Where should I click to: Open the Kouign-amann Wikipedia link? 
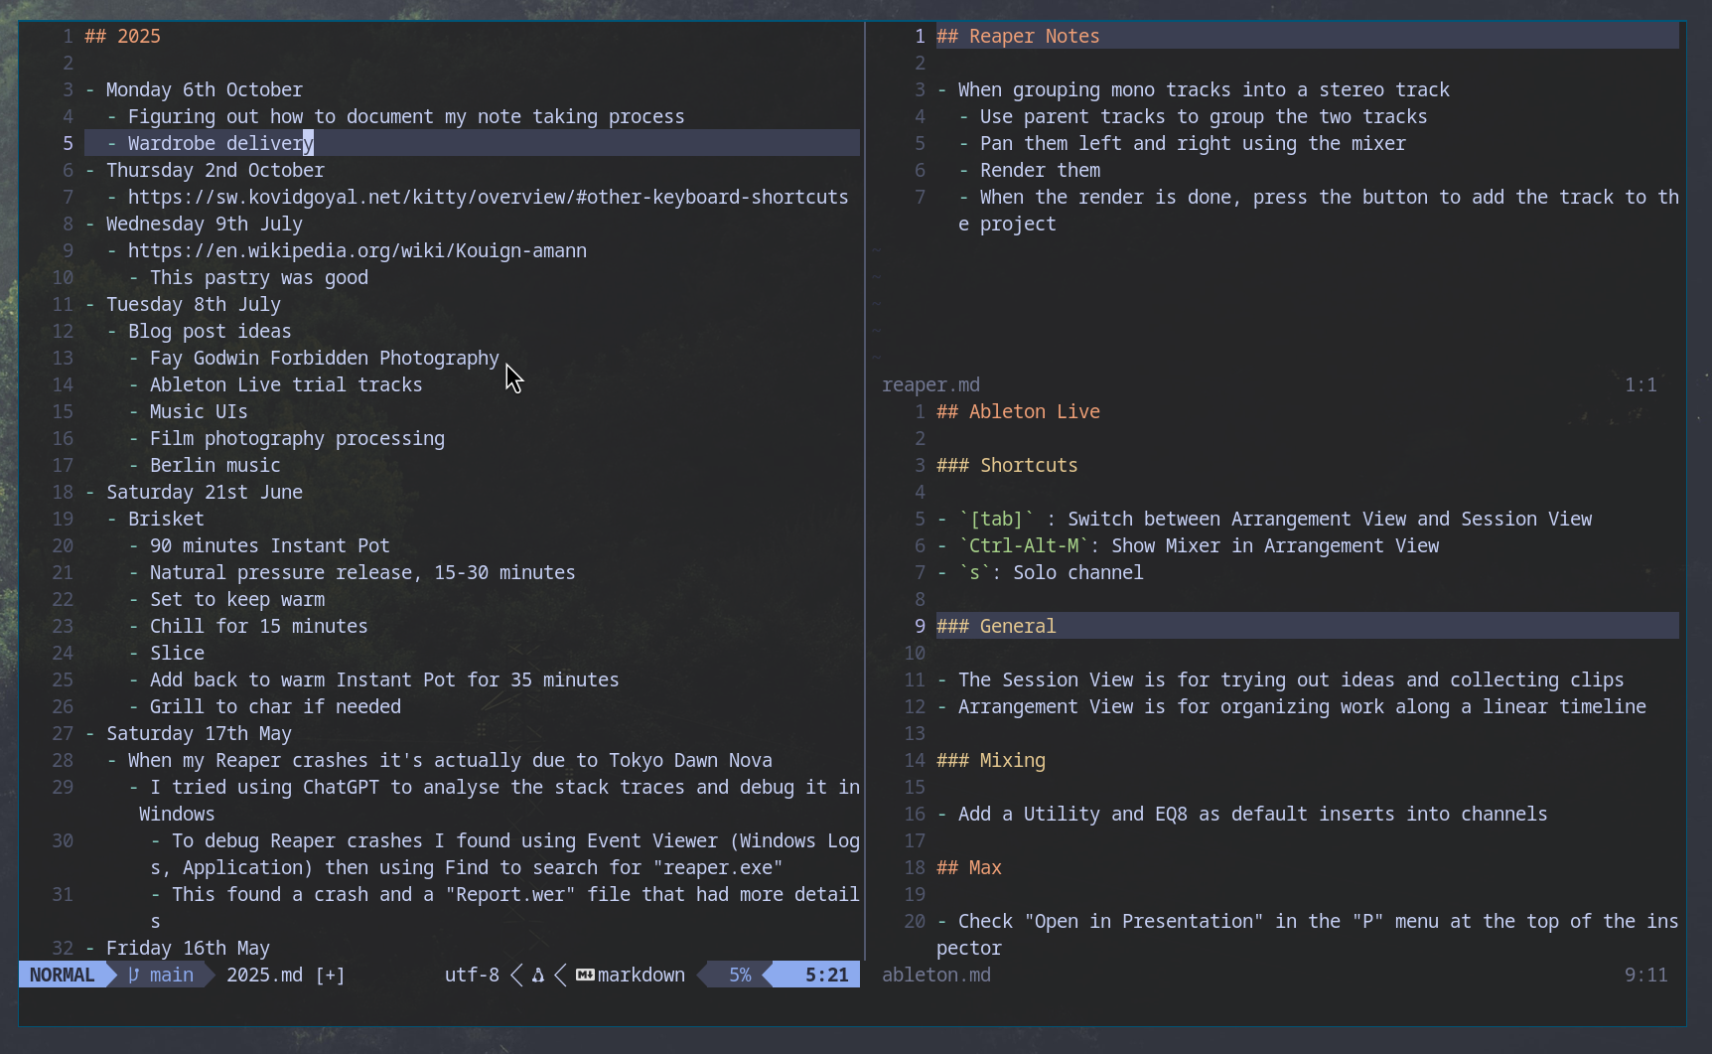(x=357, y=251)
